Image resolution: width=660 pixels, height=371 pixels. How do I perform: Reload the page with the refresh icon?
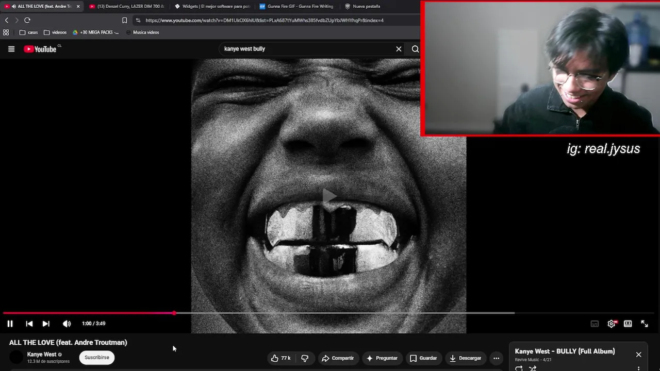click(27, 20)
